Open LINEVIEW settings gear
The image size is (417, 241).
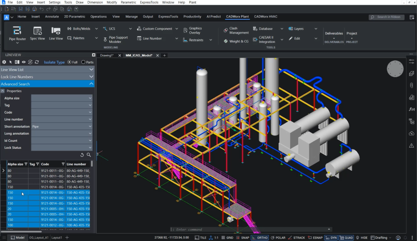(x=4, y=62)
